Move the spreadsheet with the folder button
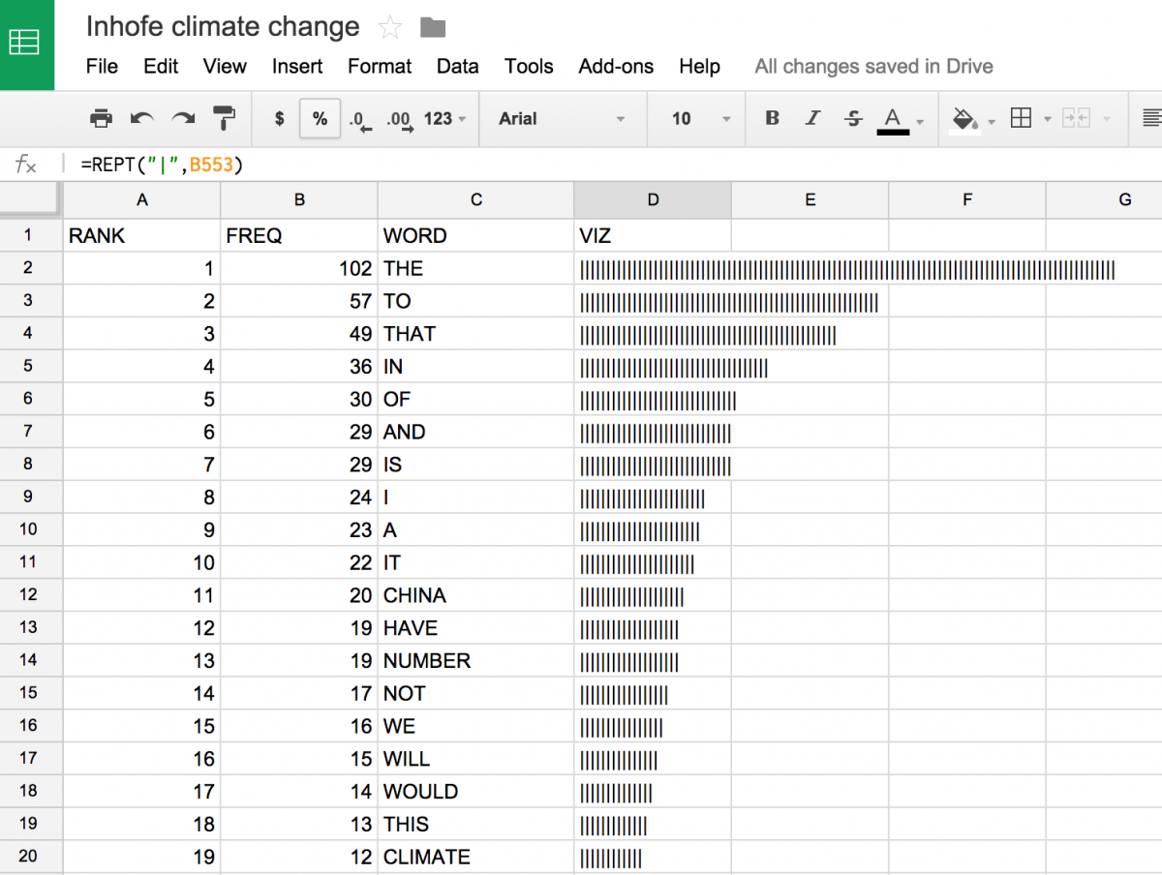Screen dimensions: 1162x875 point(432,27)
